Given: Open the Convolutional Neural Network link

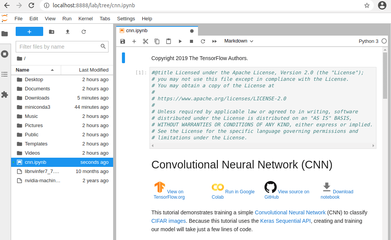Looking at the screenshot, I should pyautogui.click(x=290, y=212).
